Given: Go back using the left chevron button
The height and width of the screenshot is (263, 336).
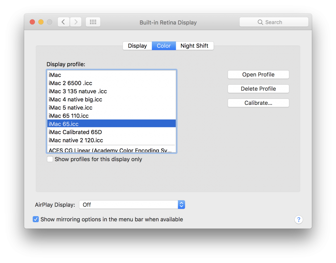Looking at the screenshot, I should [x=64, y=22].
